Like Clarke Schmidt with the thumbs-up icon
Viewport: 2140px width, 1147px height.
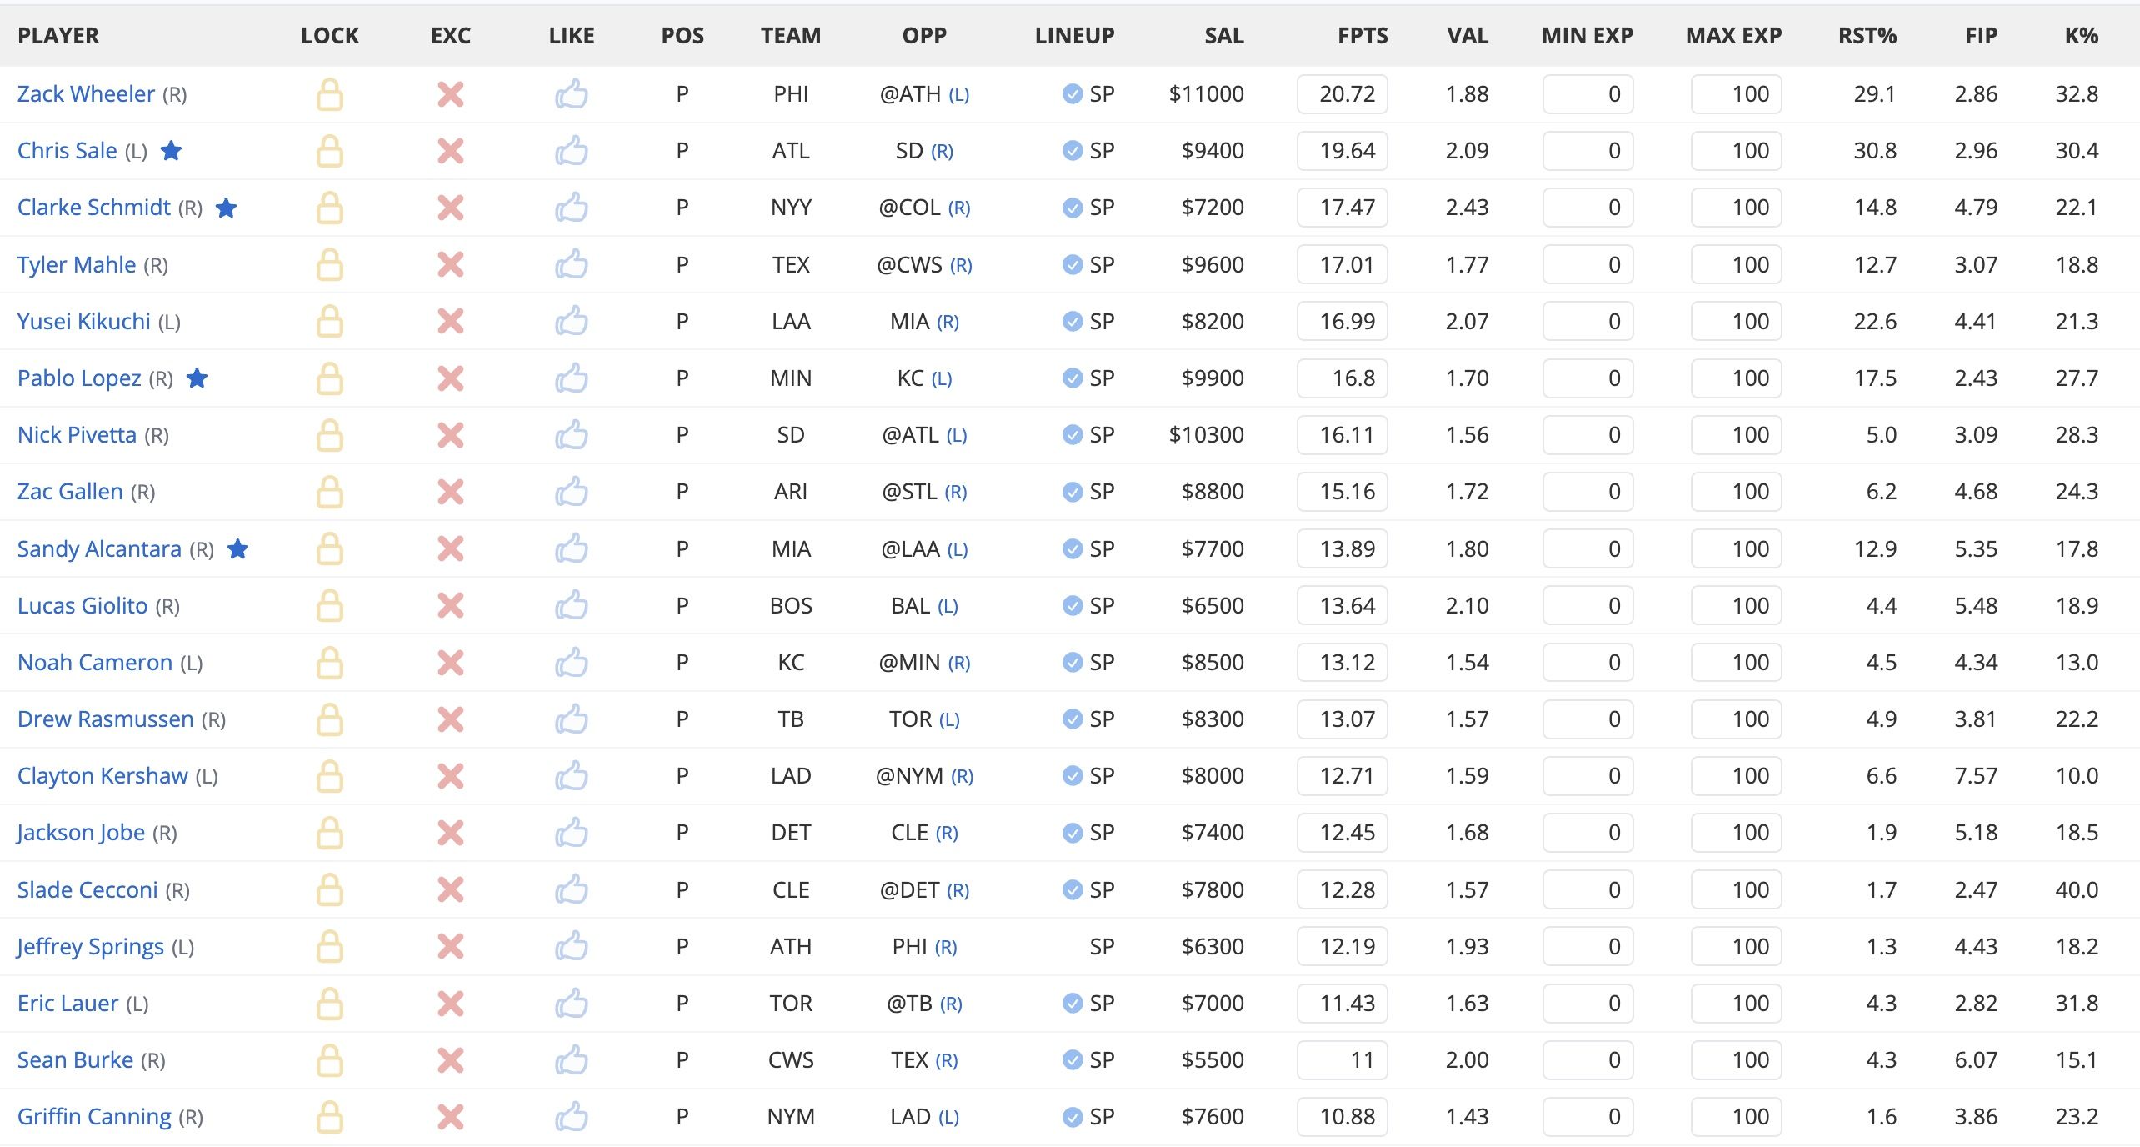tap(572, 208)
